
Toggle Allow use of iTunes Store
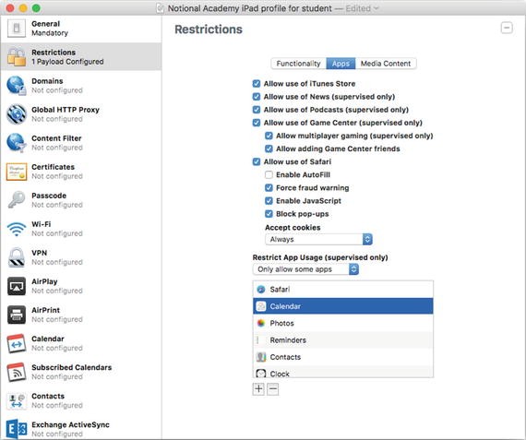click(257, 84)
